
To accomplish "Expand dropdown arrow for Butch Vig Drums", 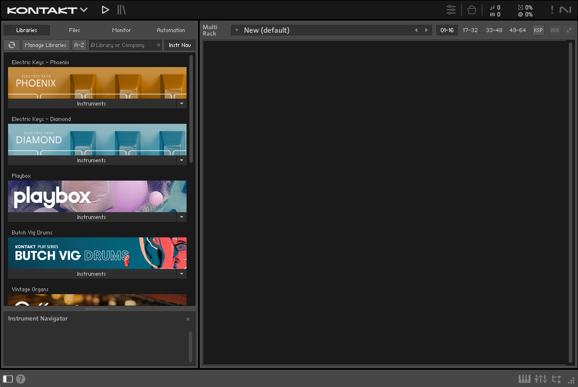I will point(182,273).
